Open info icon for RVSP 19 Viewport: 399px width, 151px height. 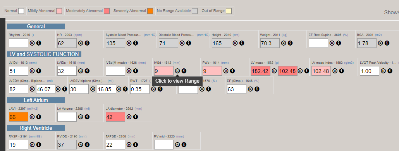tap(39, 145)
